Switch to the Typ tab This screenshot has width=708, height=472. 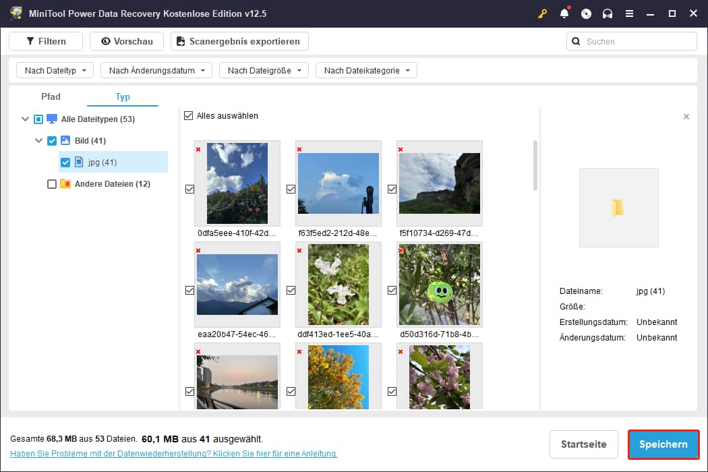coord(122,96)
